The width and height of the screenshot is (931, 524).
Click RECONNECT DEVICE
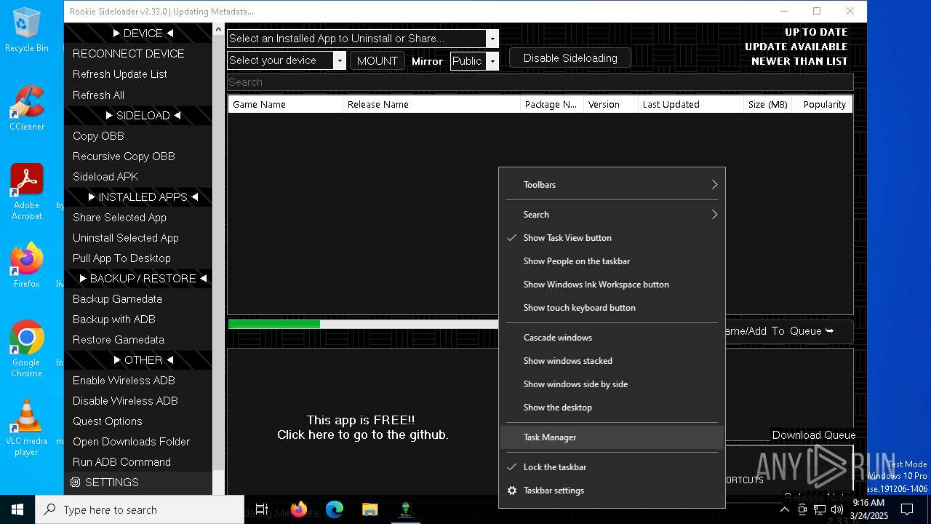(x=138, y=54)
